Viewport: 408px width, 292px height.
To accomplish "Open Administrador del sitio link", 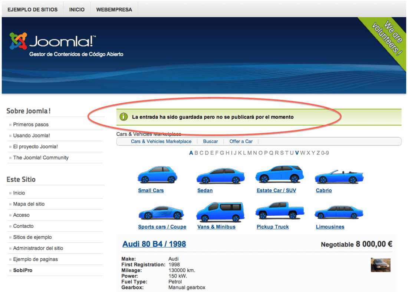I will [x=38, y=248].
